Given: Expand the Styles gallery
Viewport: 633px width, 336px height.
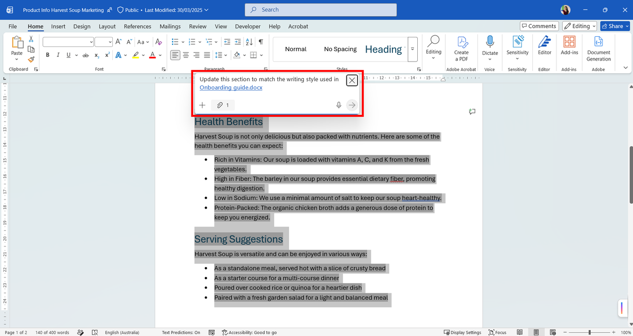Looking at the screenshot, I should pyautogui.click(x=413, y=49).
